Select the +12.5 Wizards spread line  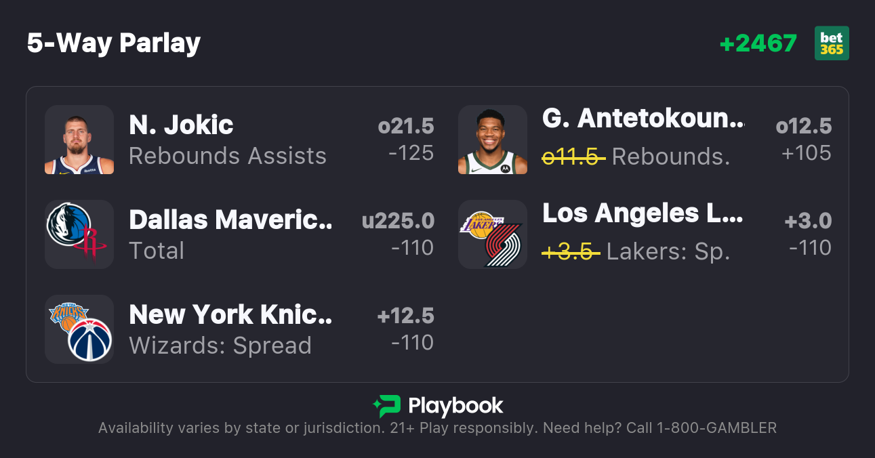coord(405,316)
